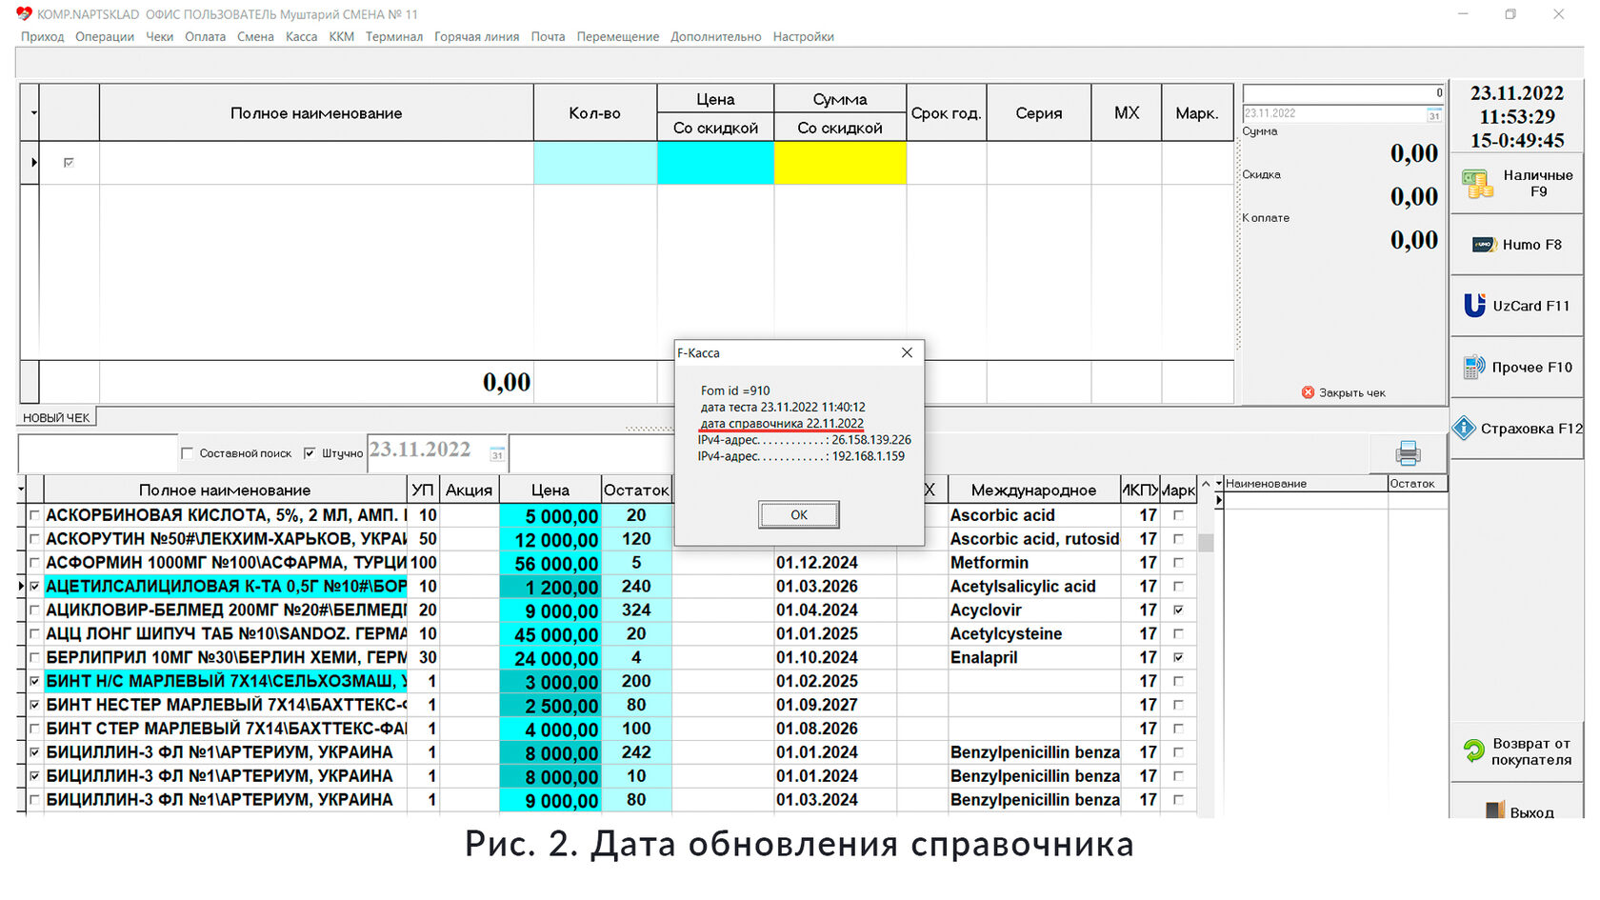
Task: Click the product list vertical scrollbar thumb
Action: pyautogui.click(x=1206, y=543)
